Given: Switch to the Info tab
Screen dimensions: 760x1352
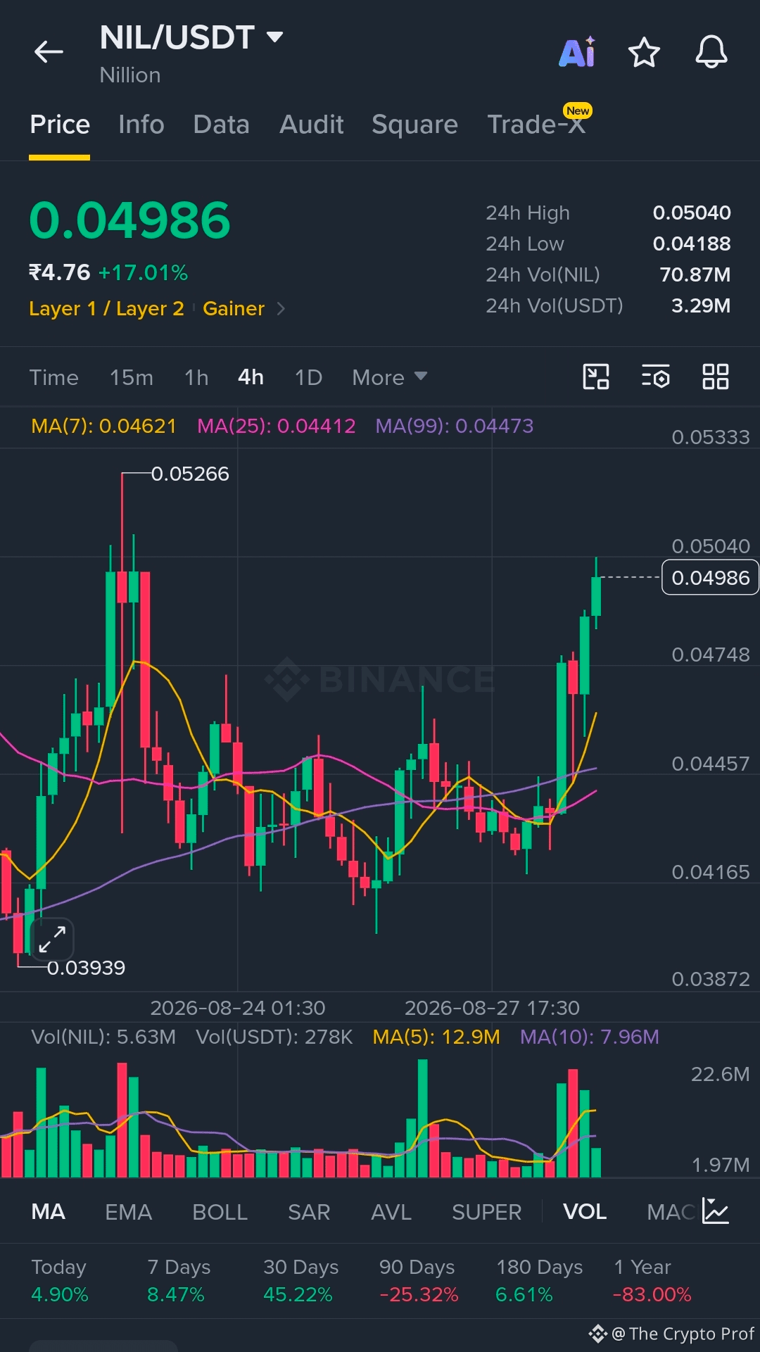Looking at the screenshot, I should [141, 125].
